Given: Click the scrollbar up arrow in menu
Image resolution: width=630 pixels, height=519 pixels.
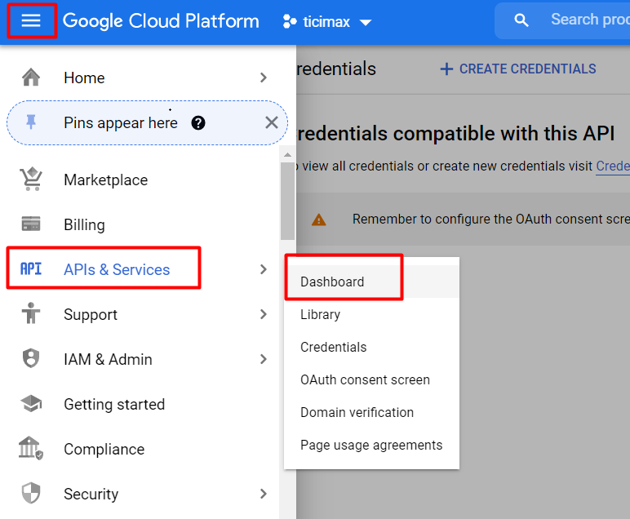Looking at the screenshot, I should coord(287,155).
